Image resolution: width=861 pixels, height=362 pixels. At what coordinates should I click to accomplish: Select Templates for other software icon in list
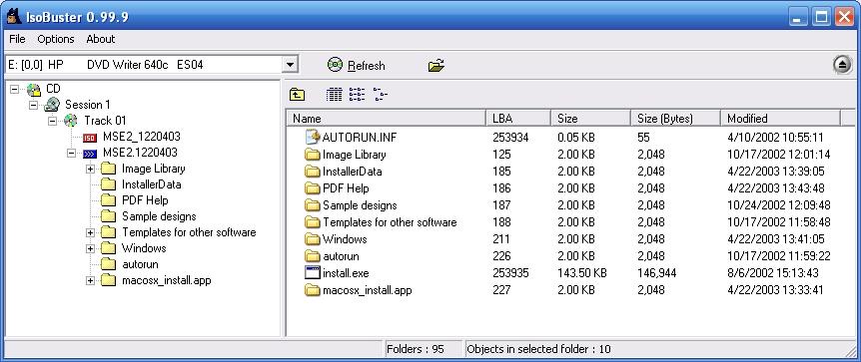(313, 222)
